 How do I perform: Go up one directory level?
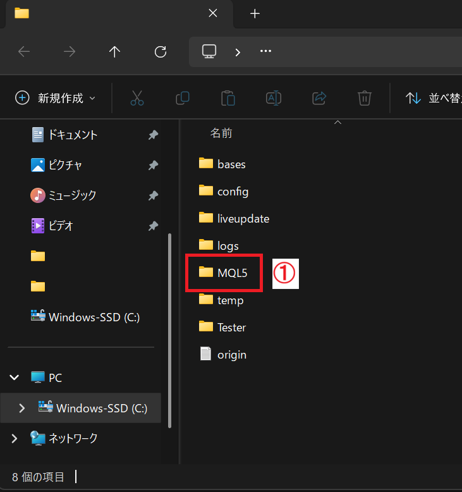(x=114, y=52)
